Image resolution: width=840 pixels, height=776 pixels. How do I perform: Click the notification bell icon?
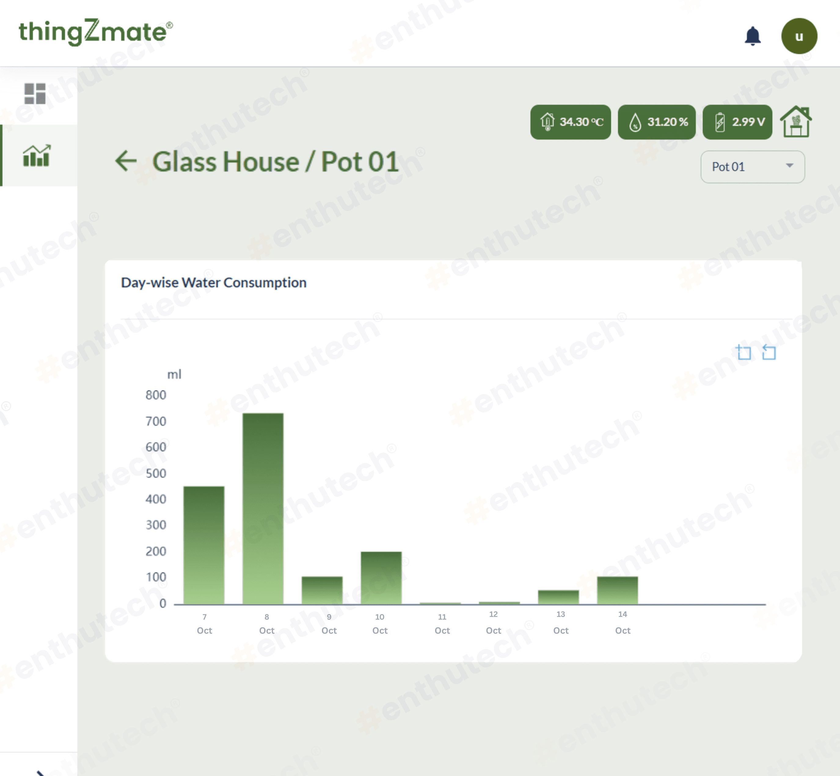[752, 36]
